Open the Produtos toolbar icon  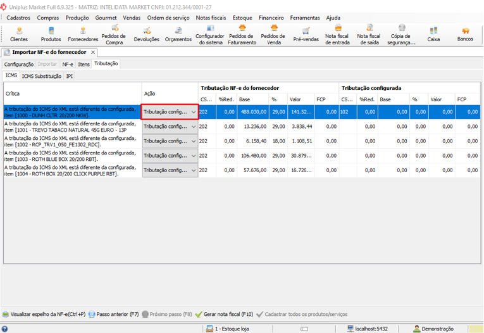[x=51, y=35]
